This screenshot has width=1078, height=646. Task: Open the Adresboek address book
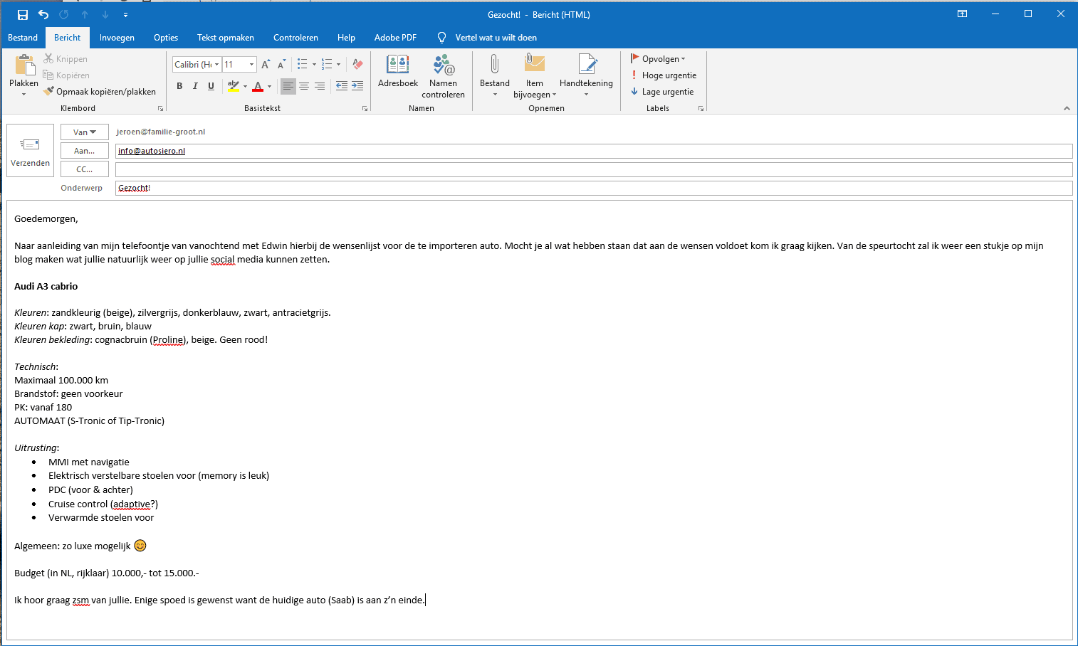398,72
